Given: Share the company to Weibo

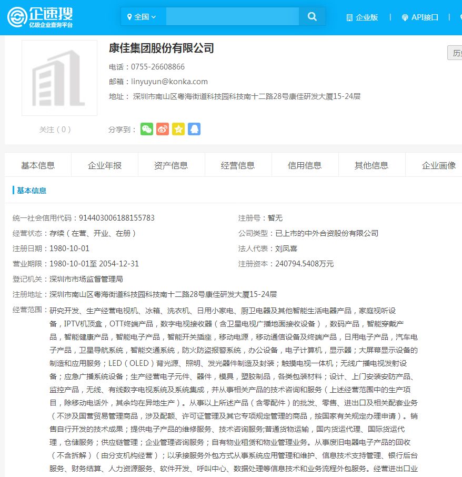Looking at the screenshot, I should (163, 129).
